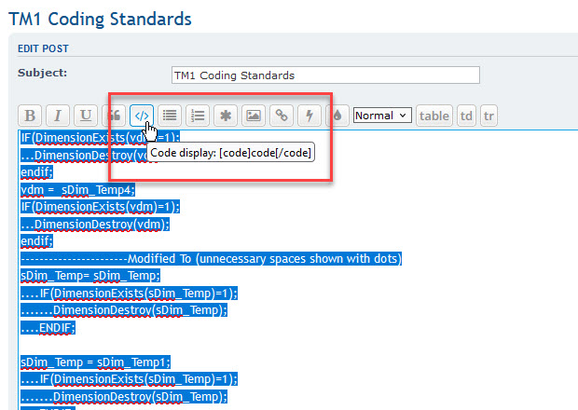This screenshot has height=410, width=578.
Task: Open TM1 Coding Standards page title
Action: coord(100,19)
